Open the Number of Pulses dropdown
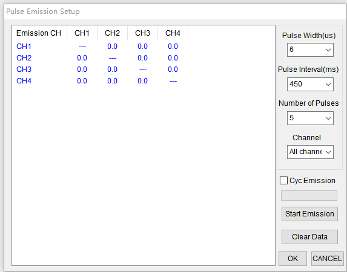This screenshot has height=272, width=347. tap(310, 118)
